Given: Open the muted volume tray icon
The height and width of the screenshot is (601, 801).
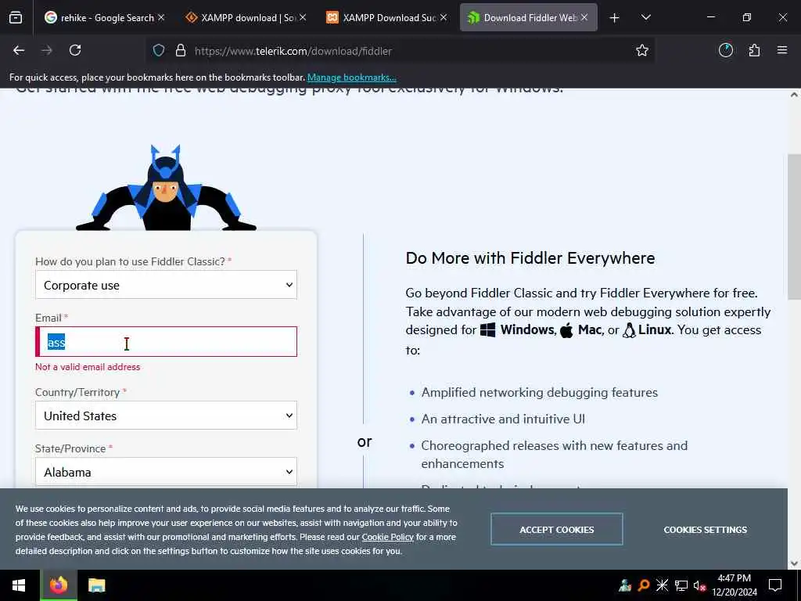Looking at the screenshot, I should (700, 585).
